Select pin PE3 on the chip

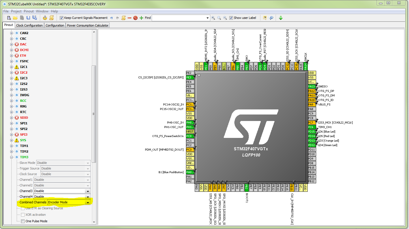(x=190, y=78)
